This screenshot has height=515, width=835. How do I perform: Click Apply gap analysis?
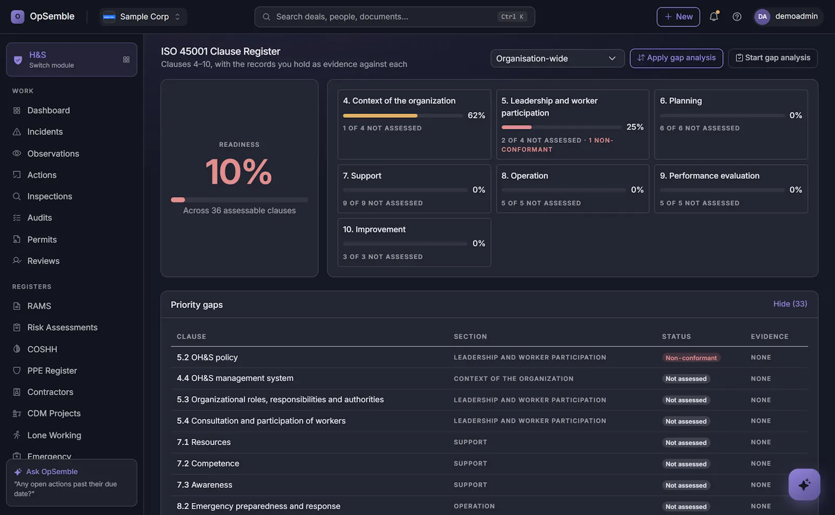point(676,58)
